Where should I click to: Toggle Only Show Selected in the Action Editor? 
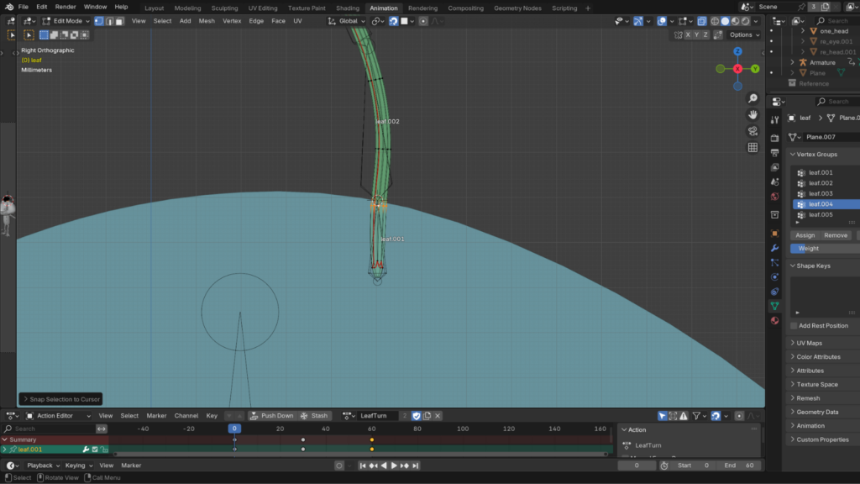tap(663, 416)
